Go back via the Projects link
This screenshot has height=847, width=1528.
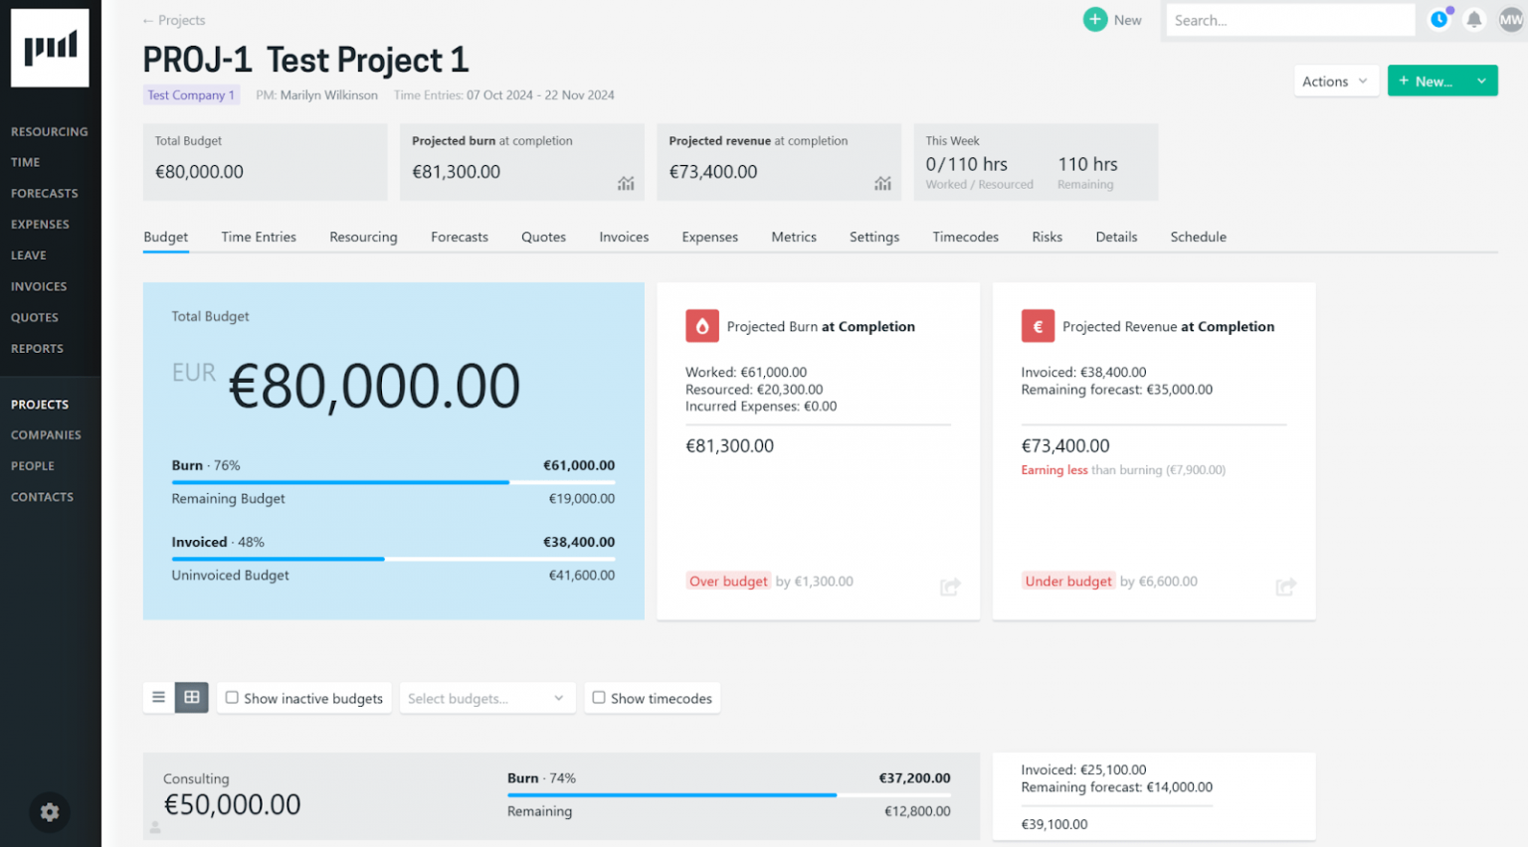[x=174, y=20]
